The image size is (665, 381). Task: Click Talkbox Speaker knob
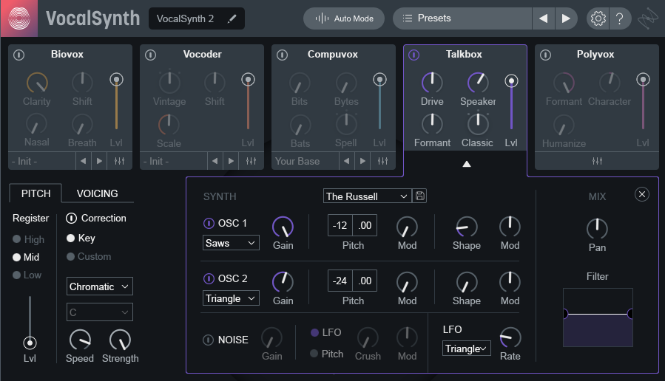pyautogui.click(x=478, y=83)
